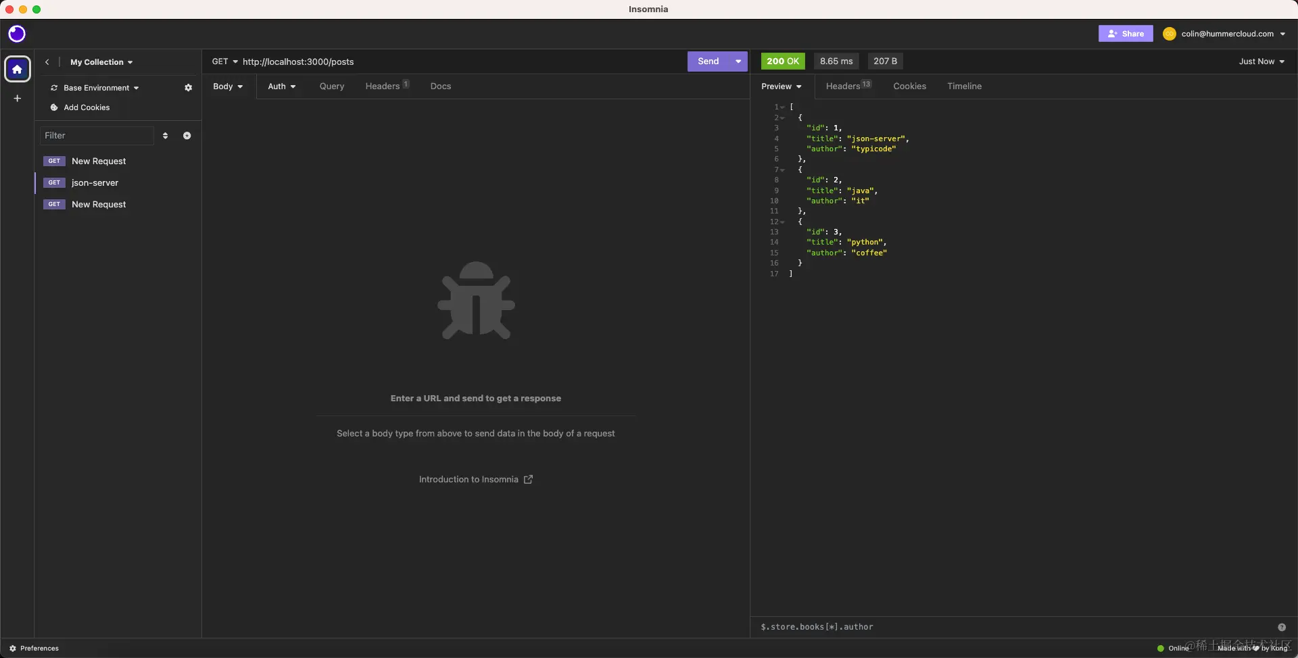Click the "typicode" author value
The width and height of the screenshot is (1298, 658).
[873, 149]
